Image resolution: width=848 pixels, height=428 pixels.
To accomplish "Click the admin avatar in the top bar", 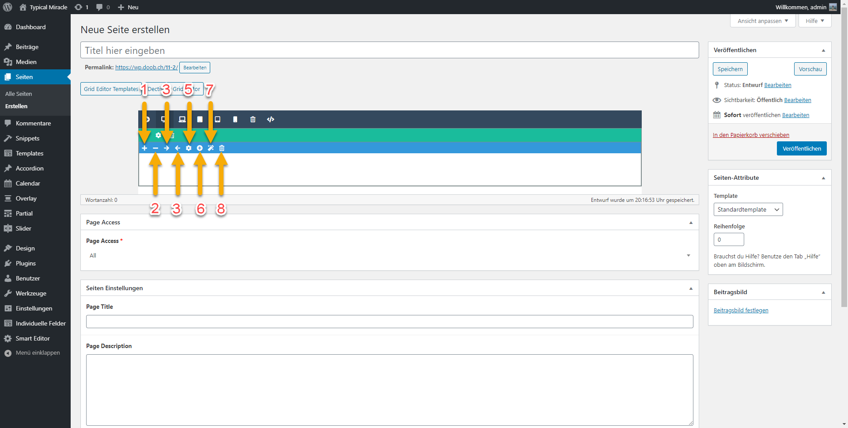I will [x=833, y=7].
